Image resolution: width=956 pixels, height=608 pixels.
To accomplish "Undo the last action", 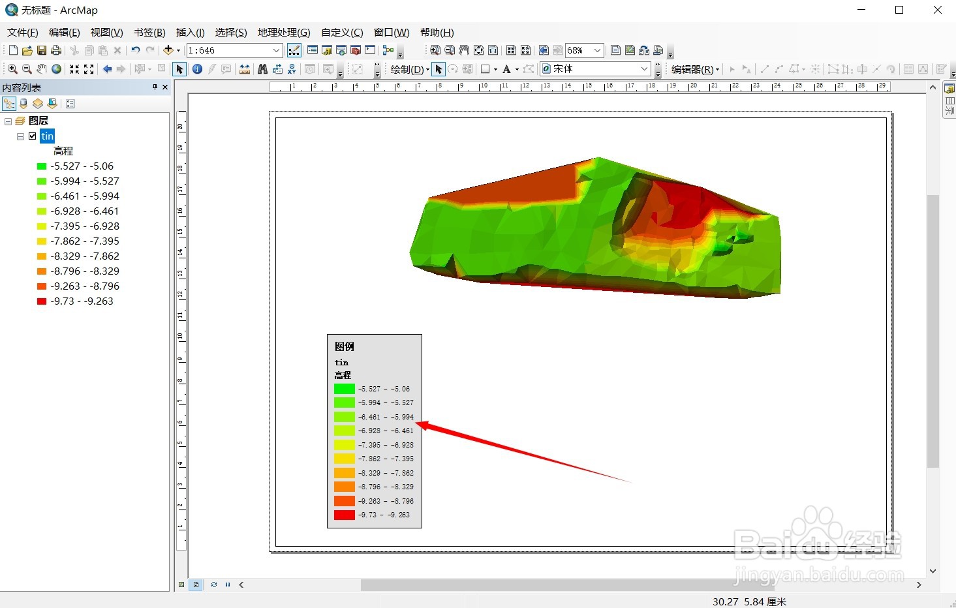I will 135,50.
